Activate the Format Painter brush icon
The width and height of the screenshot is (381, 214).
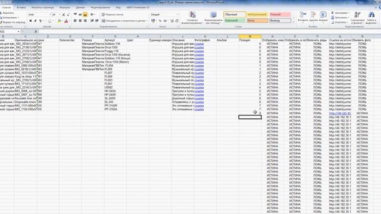pyautogui.click(x=1, y=22)
